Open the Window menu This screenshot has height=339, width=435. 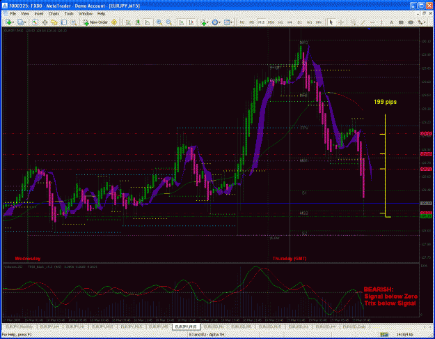86,14
